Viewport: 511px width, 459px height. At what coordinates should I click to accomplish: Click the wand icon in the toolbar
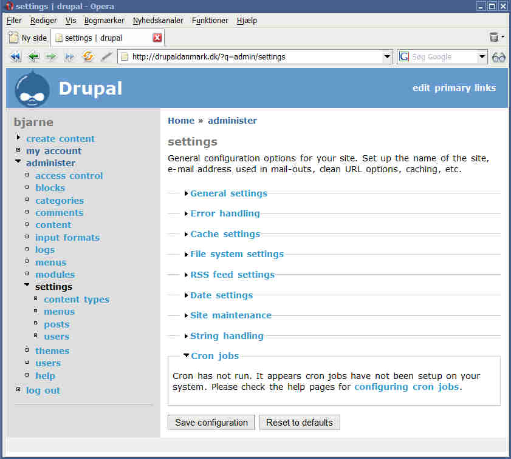coord(106,57)
